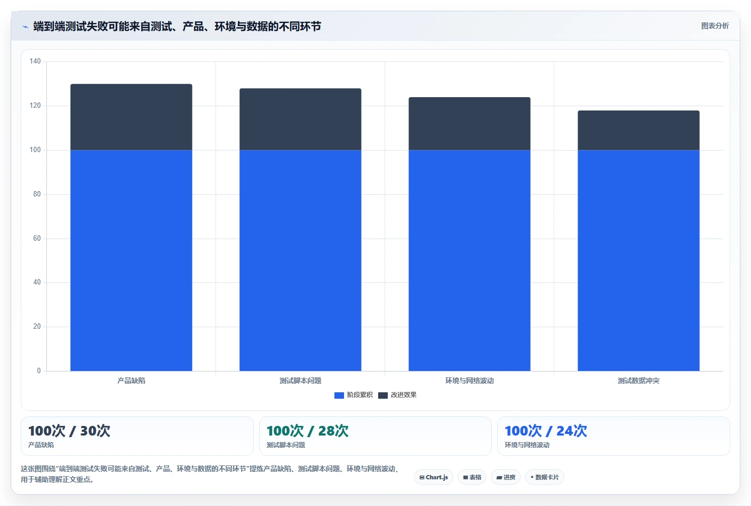
Task: Click the 140 y-axis tick label
Action: pyautogui.click(x=35, y=61)
